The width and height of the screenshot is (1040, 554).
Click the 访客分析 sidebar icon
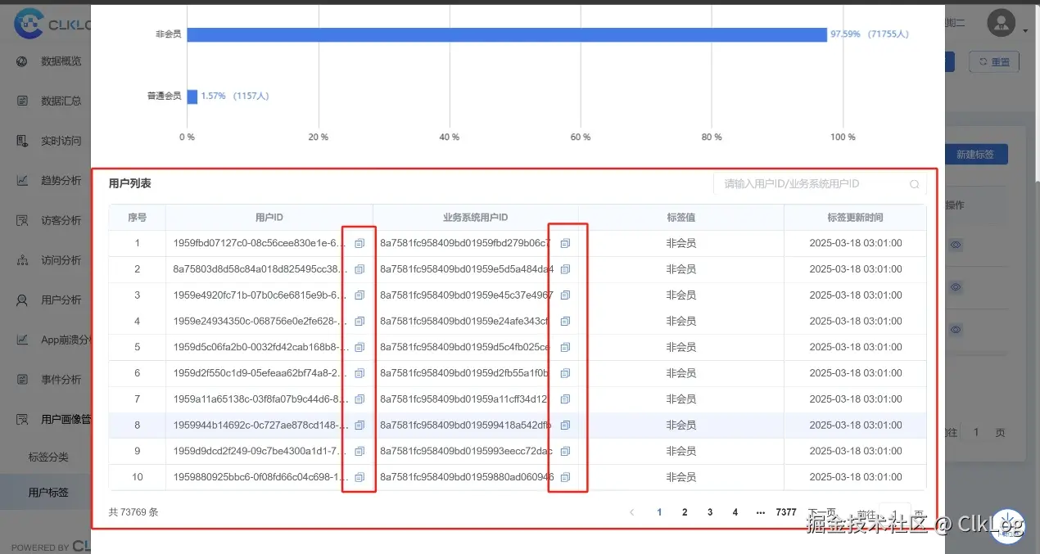[23, 220]
